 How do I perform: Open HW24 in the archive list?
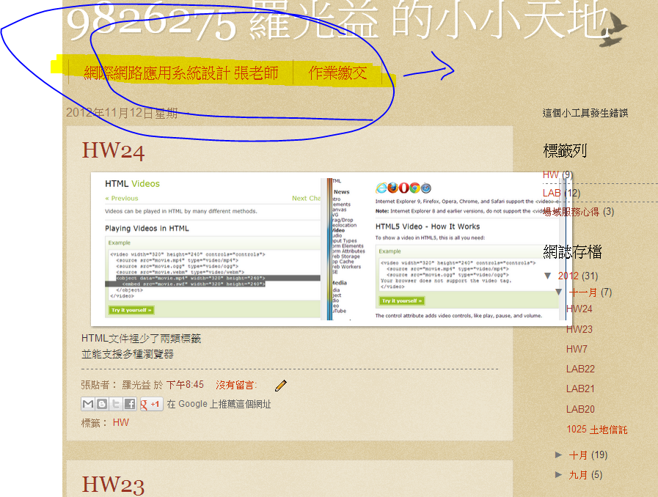579,309
